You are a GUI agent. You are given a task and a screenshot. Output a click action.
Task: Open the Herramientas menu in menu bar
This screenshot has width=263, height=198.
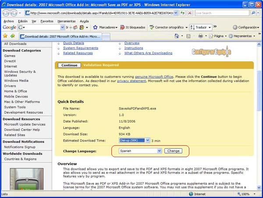click(x=67, y=21)
